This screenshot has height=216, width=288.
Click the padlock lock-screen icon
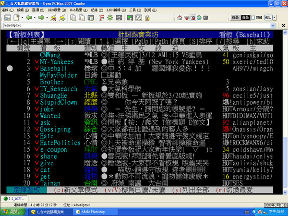coord(147,18)
